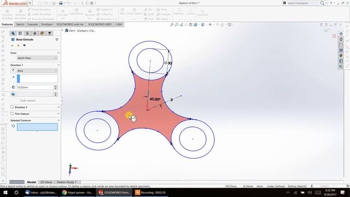Open Windows Start menu

click(x=5, y=192)
